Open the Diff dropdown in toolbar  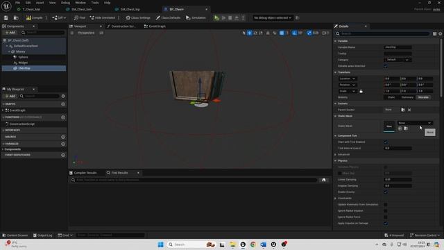click(59, 18)
